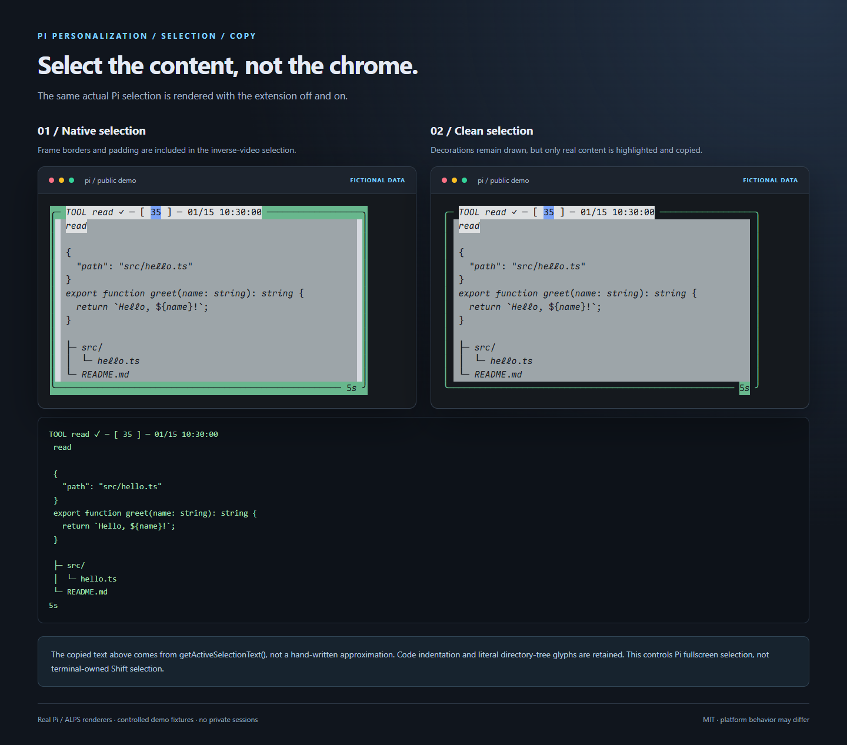This screenshot has width=847, height=745.
Task: Click "hello.ts" tree entry in Clean selection terminal
Action: pyautogui.click(x=512, y=361)
